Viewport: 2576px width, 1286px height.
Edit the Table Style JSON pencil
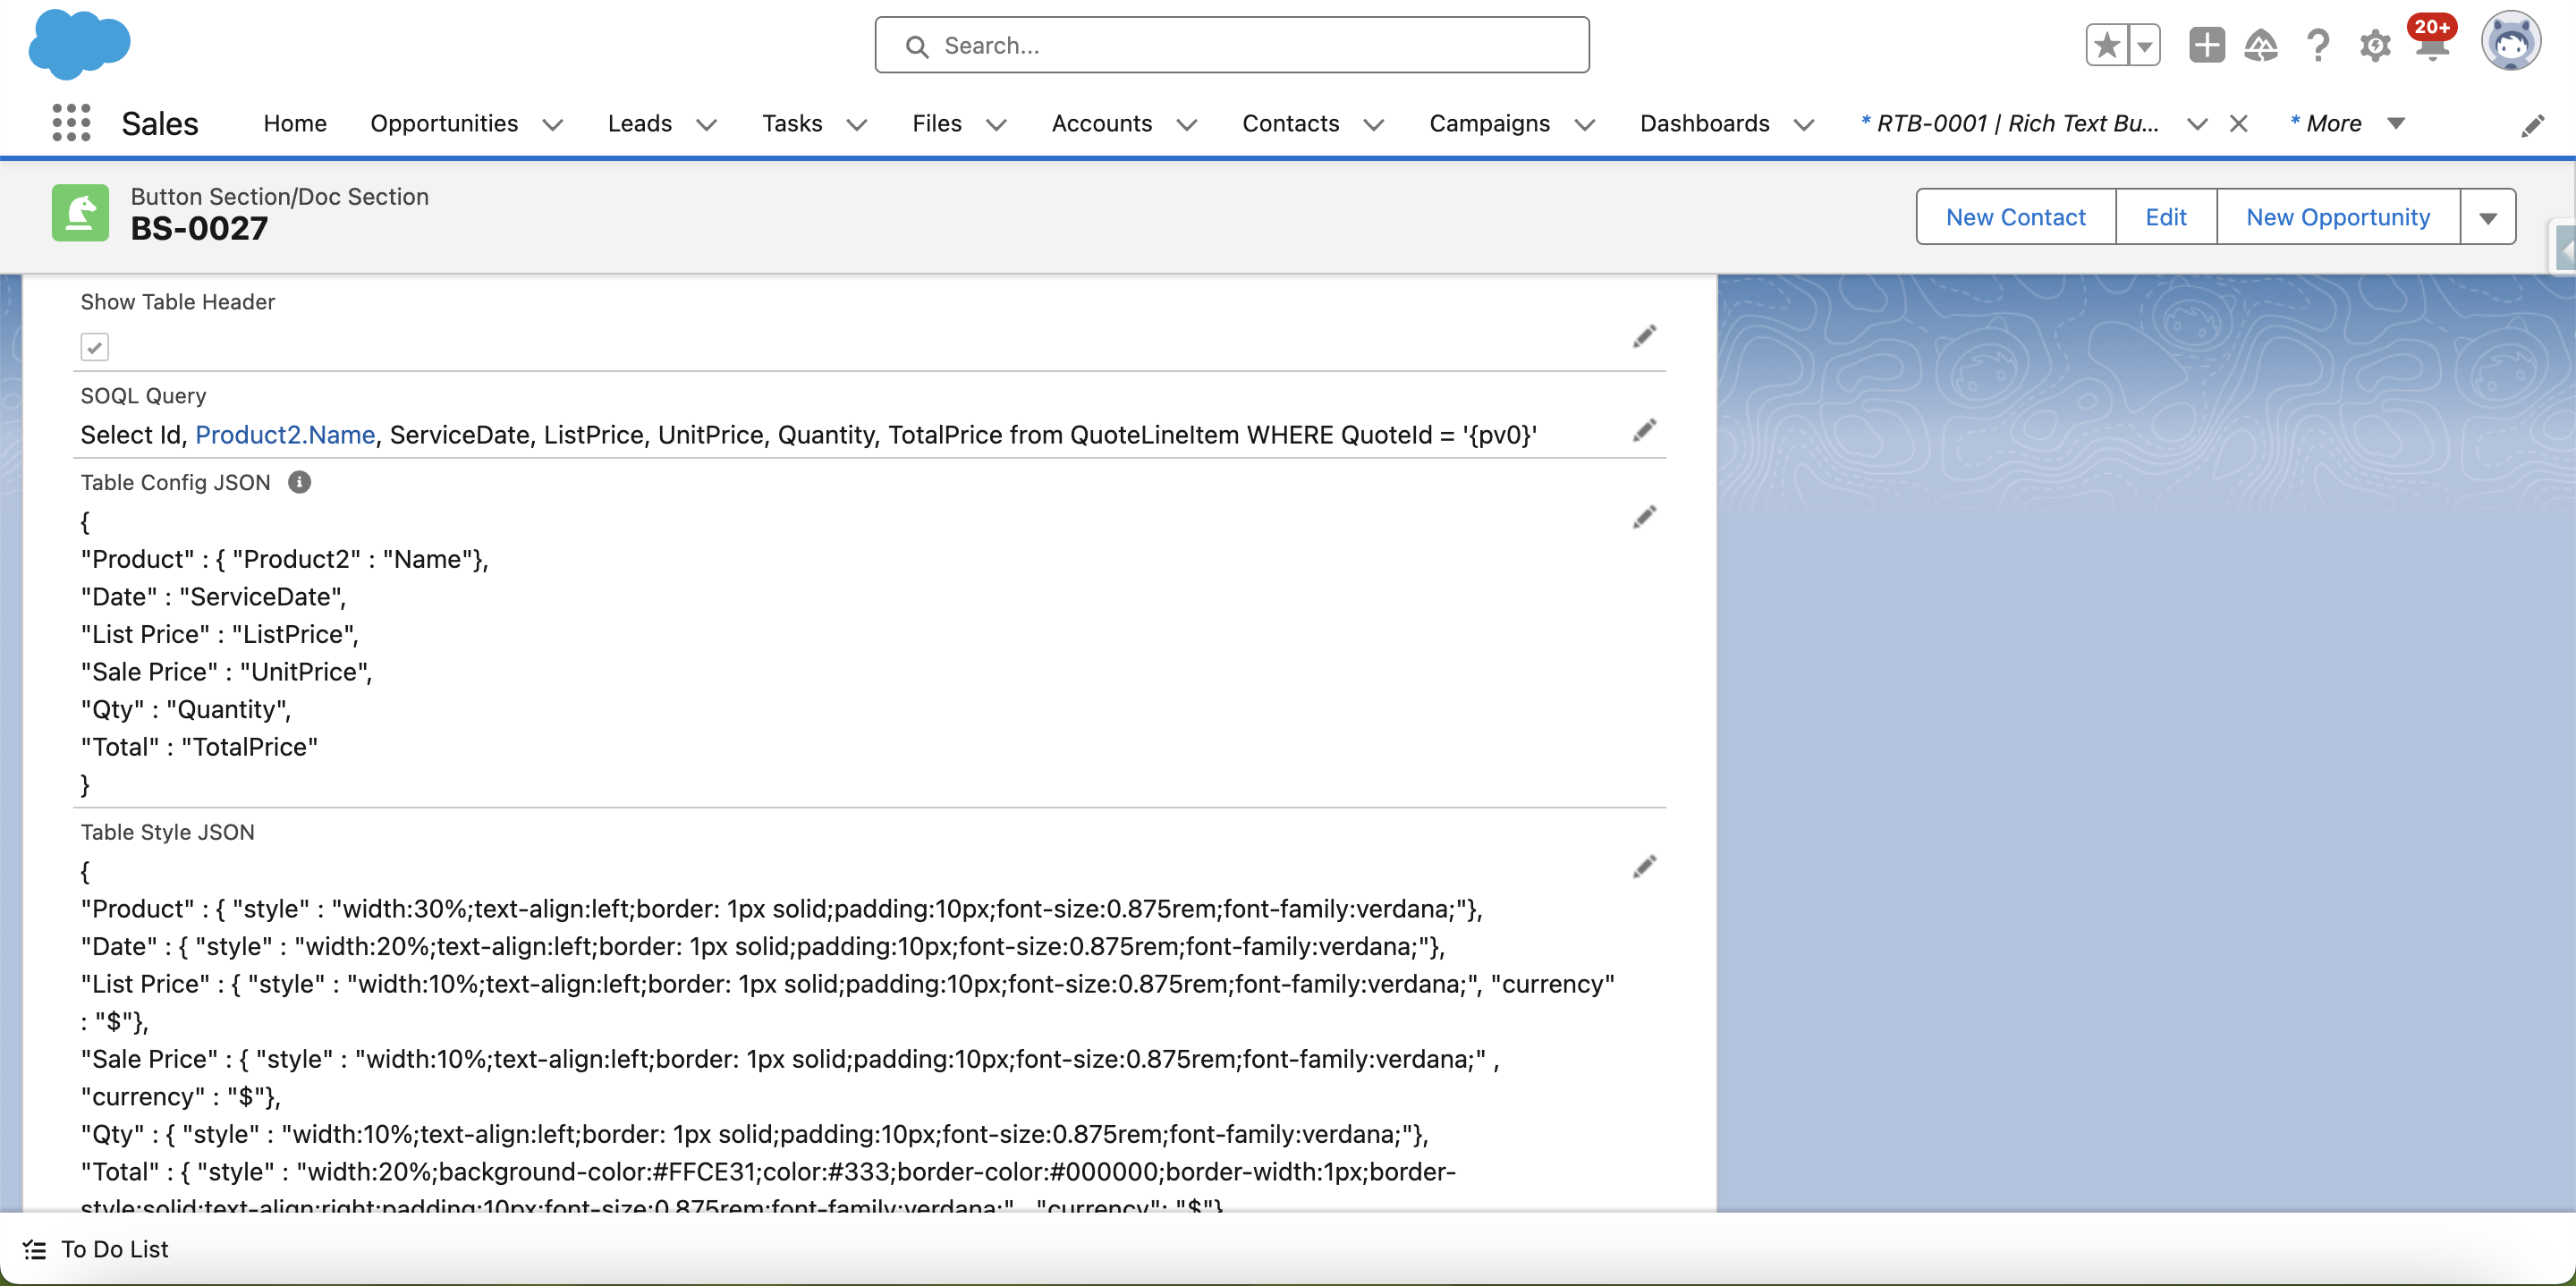click(x=1644, y=866)
